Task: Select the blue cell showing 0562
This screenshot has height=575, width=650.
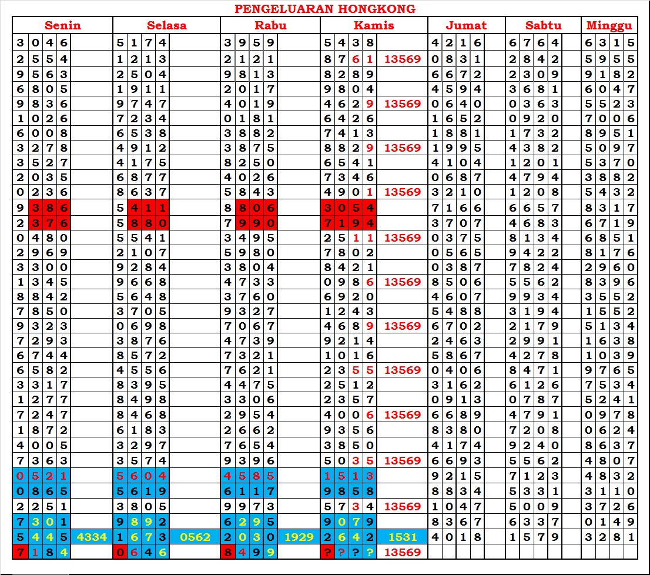Action: [195, 537]
